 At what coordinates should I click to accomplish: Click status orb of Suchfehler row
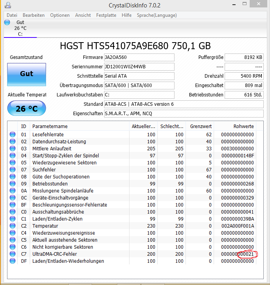click(x=13, y=169)
